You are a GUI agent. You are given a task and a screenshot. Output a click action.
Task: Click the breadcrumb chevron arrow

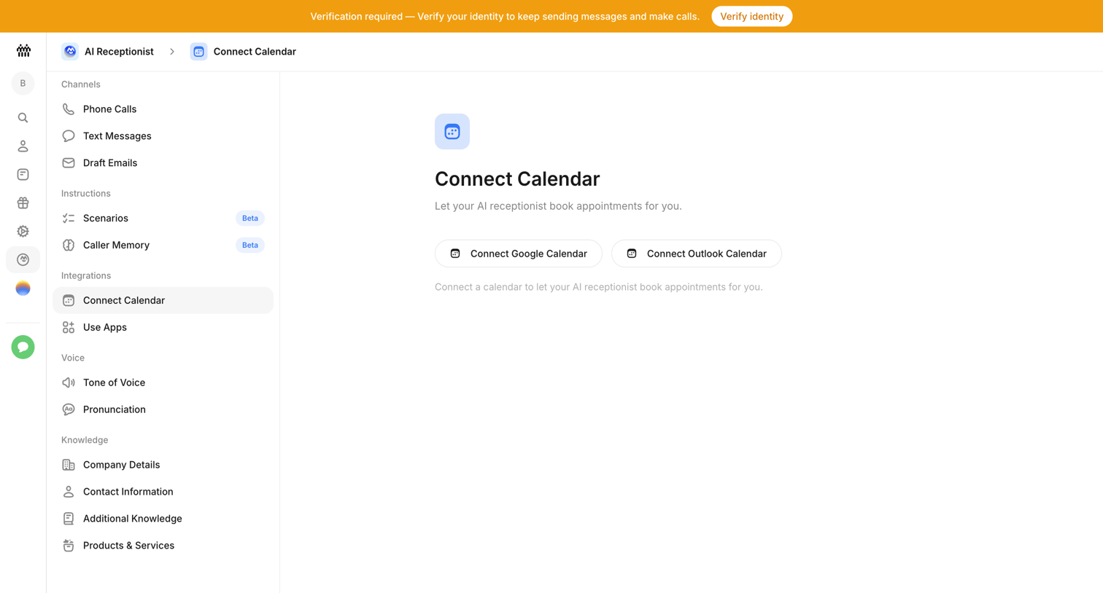pos(172,52)
